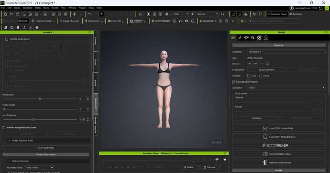
Task: Click the bold B icon
Action: (x=18, y=28)
